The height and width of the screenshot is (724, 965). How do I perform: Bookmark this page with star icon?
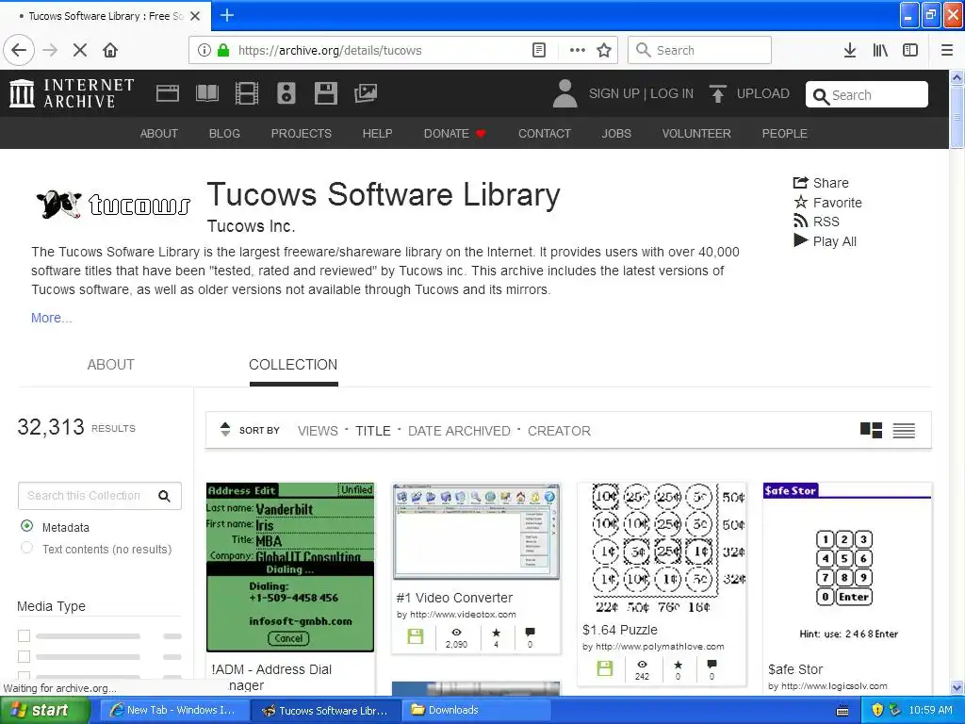604,51
